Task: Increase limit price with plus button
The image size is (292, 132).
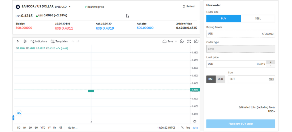Action: point(270,62)
